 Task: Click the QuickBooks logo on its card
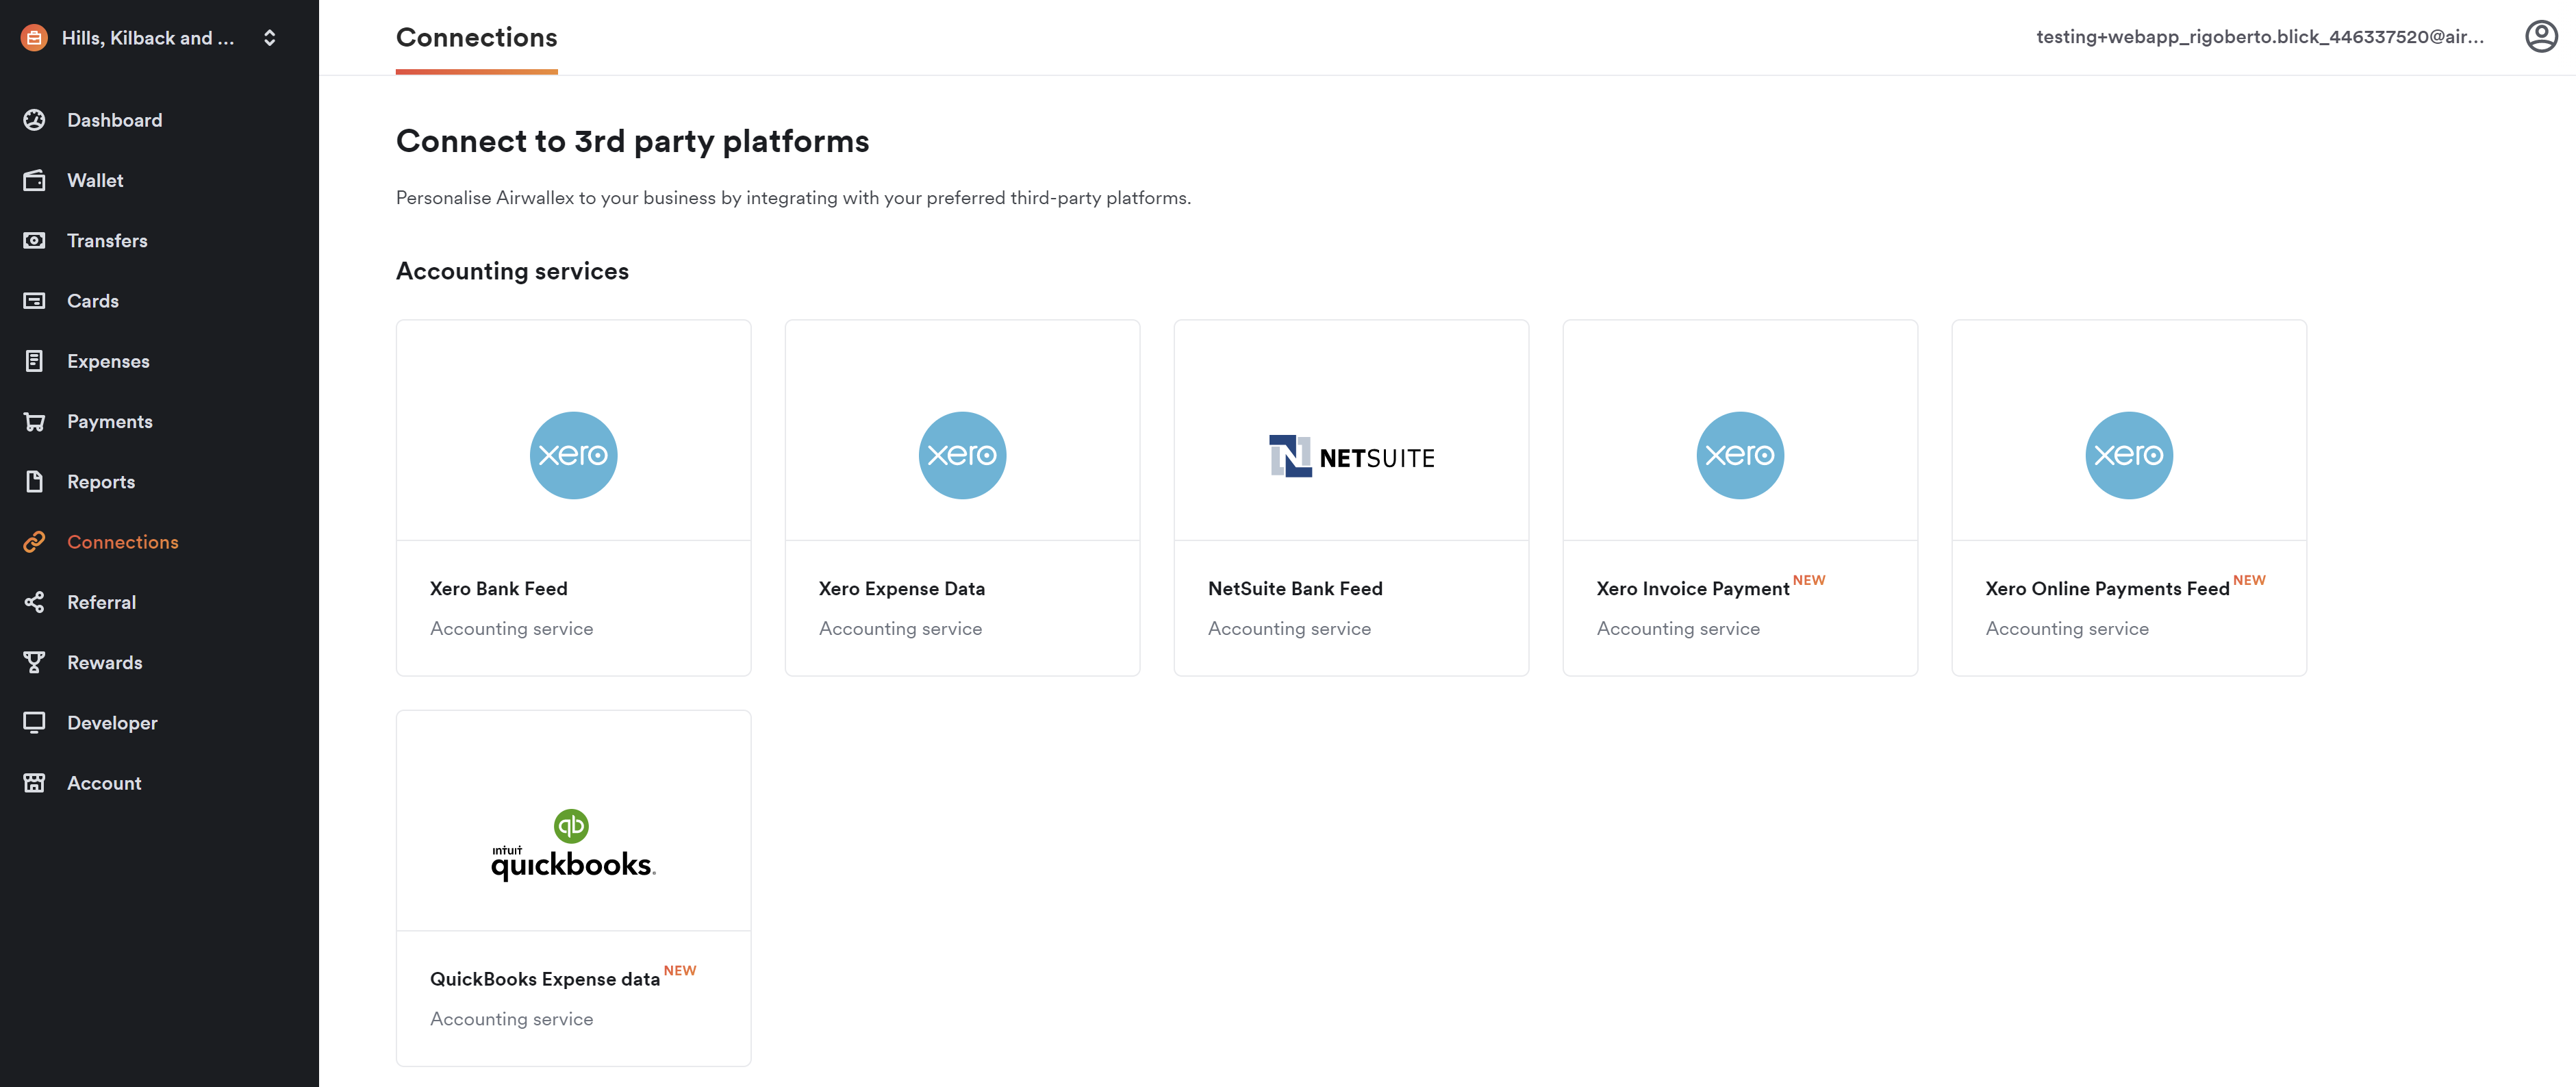click(x=573, y=845)
